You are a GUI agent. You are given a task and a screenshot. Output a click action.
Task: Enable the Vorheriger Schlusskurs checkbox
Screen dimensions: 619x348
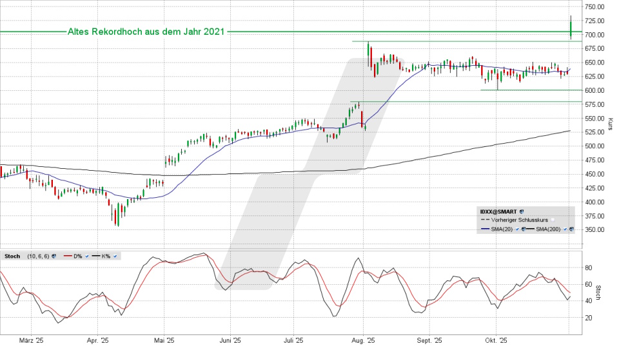point(553,220)
